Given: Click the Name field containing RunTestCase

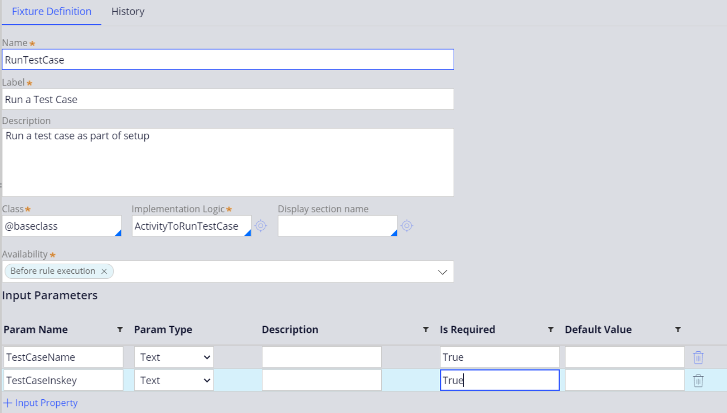Looking at the screenshot, I should pyautogui.click(x=228, y=60).
